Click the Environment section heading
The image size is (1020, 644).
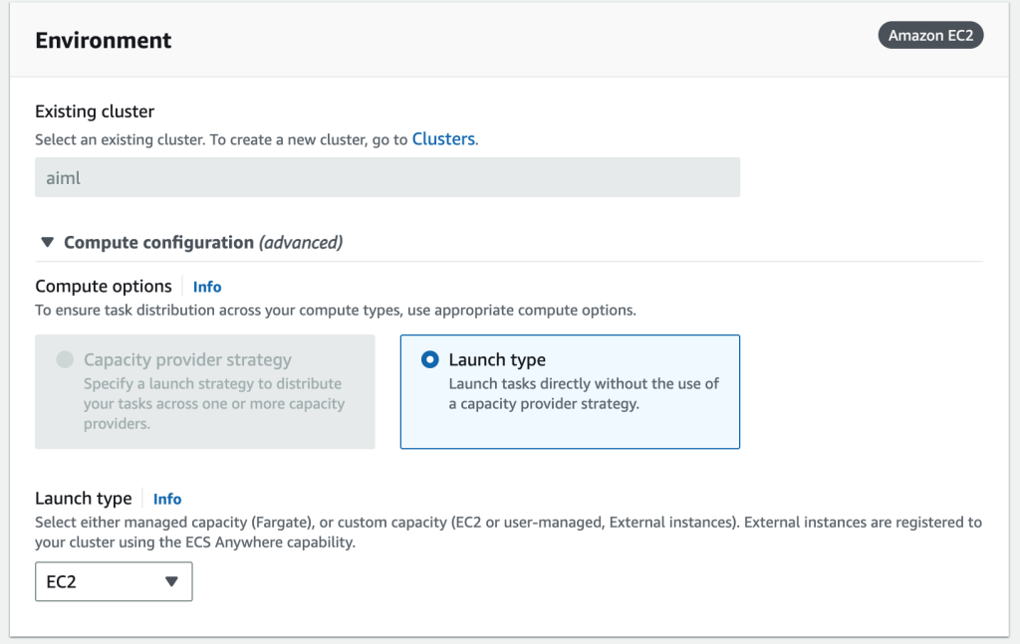[104, 41]
